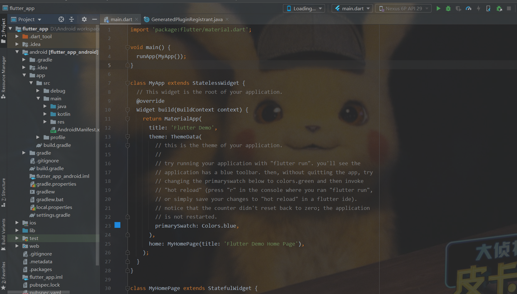The width and height of the screenshot is (517, 294).
Task: Select gradlew.bat file
Action: point(47,199)
